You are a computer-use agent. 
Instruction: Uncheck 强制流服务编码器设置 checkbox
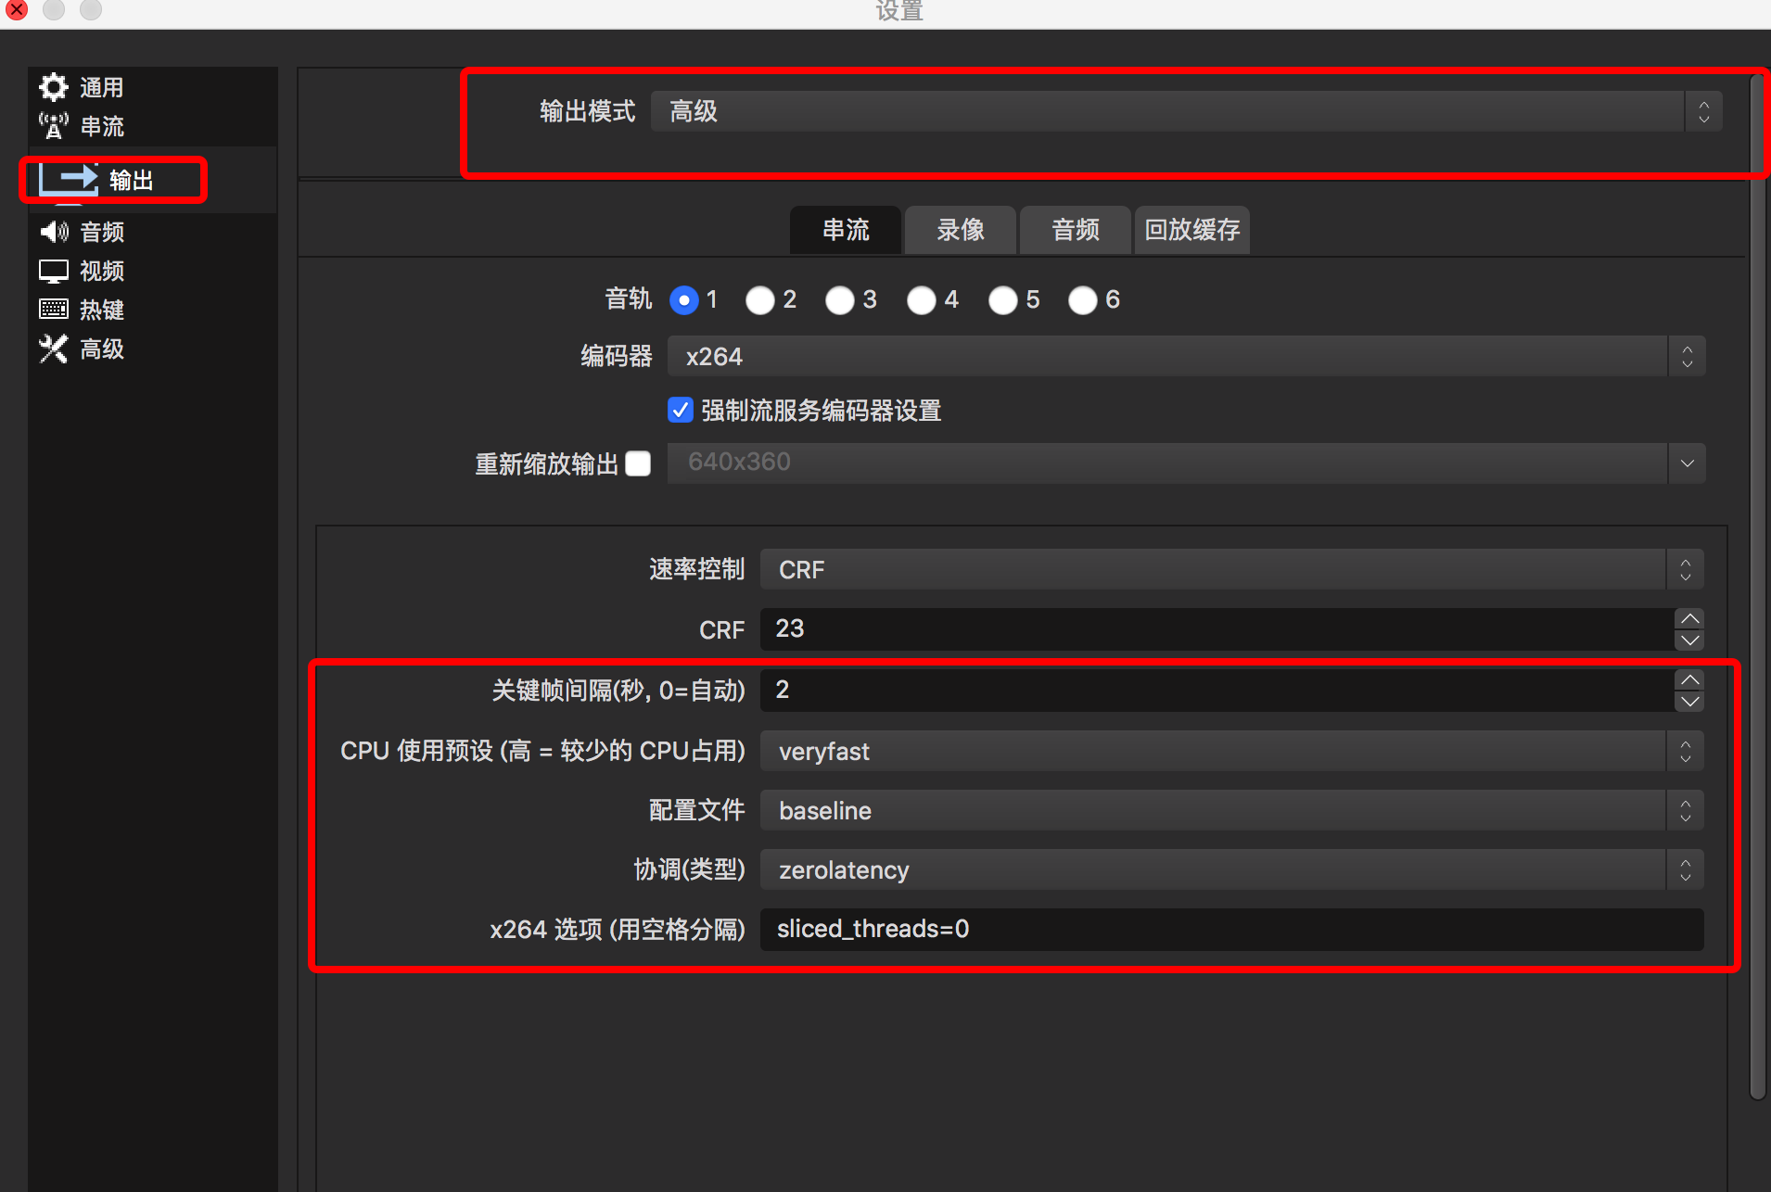[681, 410]
